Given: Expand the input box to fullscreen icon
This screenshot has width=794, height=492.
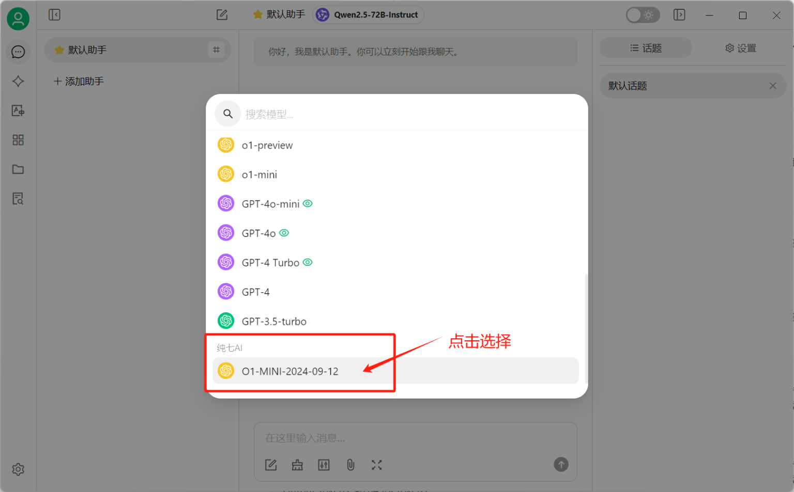Looking at the screenshot, I should click(377, 465).
